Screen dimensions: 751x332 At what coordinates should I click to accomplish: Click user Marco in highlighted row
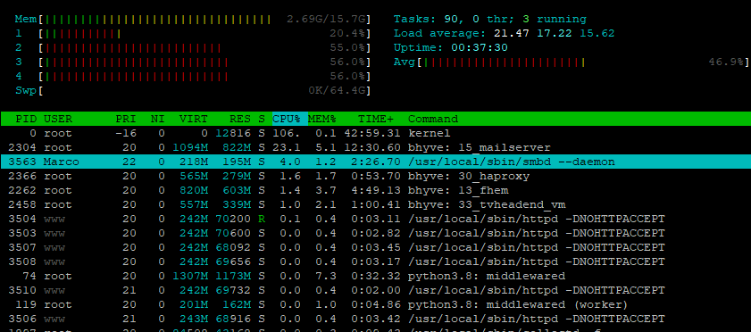[62, 162]
